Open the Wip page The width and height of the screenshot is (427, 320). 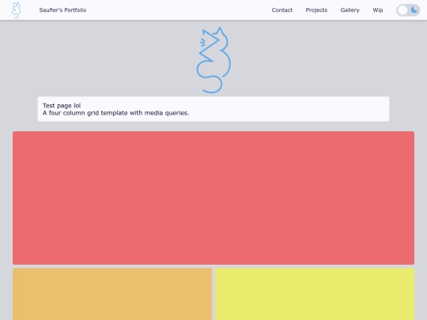378,10
